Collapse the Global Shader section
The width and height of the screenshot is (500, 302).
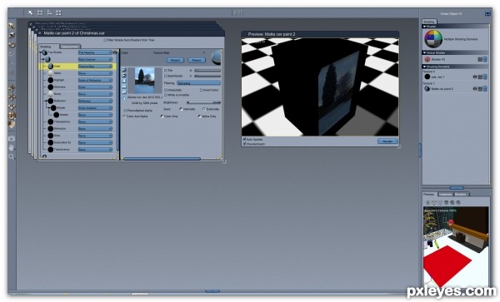[x=425, y=52]
